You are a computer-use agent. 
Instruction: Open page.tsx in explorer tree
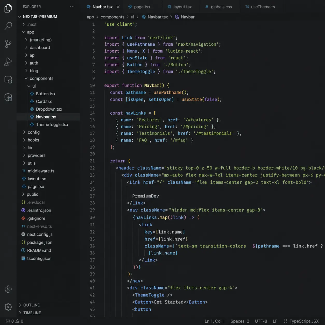(36, 187)
